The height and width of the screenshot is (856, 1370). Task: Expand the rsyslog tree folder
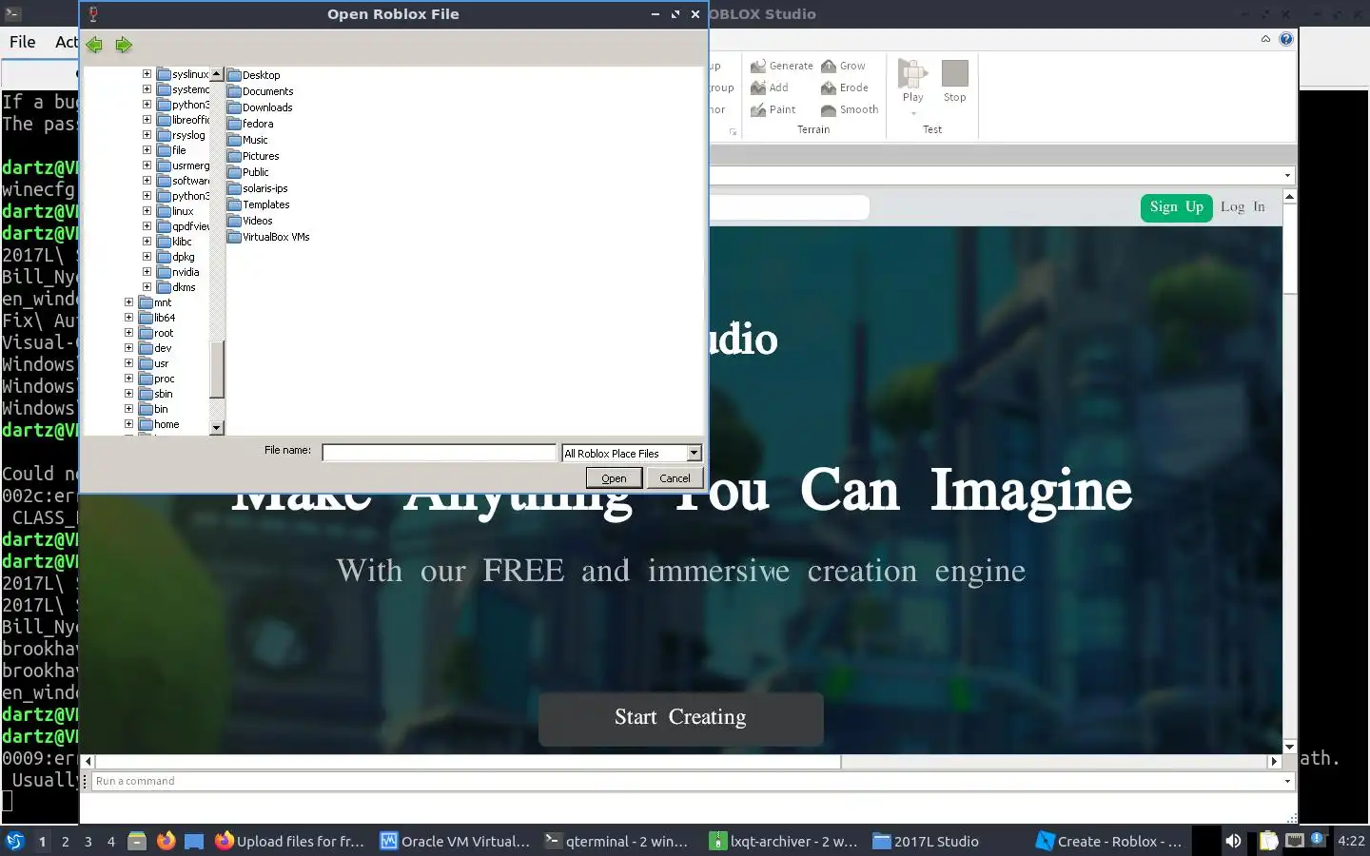pos(147,134)
